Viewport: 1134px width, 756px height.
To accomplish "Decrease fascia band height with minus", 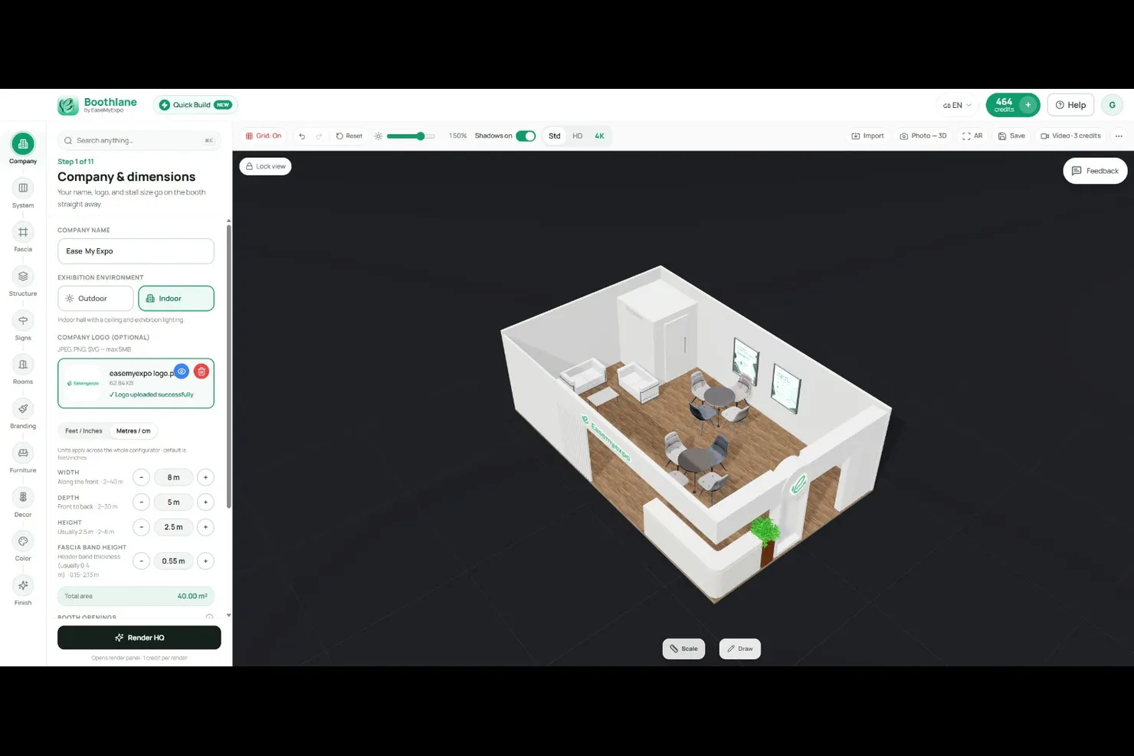I will [x=141, y=561].
